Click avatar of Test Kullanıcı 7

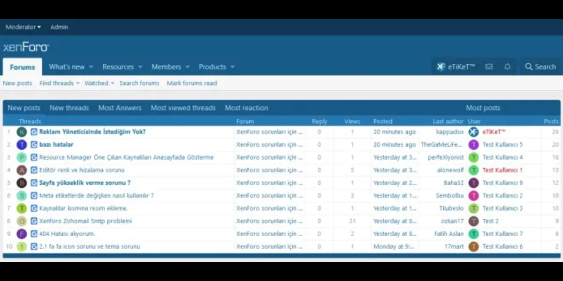(x=474, y=234)
